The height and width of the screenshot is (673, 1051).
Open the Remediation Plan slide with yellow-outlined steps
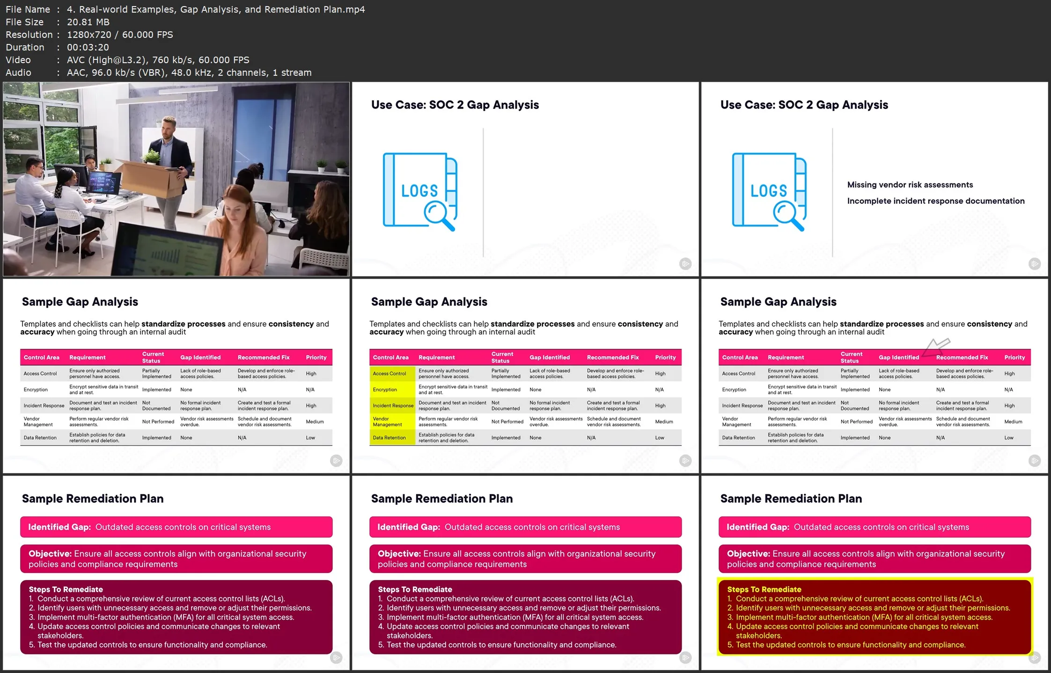point(875,573)
